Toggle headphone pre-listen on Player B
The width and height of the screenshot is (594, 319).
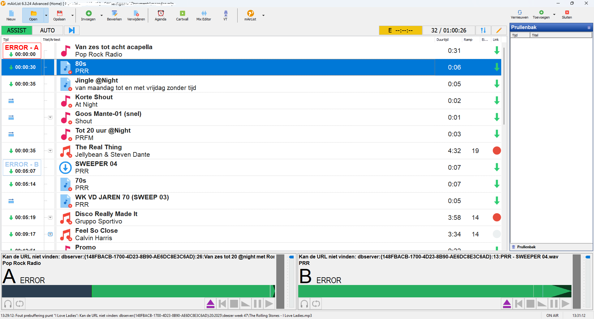pyautogui.click(x=304, y=304)
